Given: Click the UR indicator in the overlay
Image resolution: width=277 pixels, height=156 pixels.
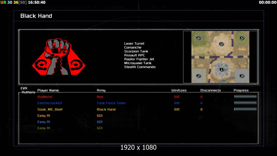Looking at the screenshot, I should point(3,3).
